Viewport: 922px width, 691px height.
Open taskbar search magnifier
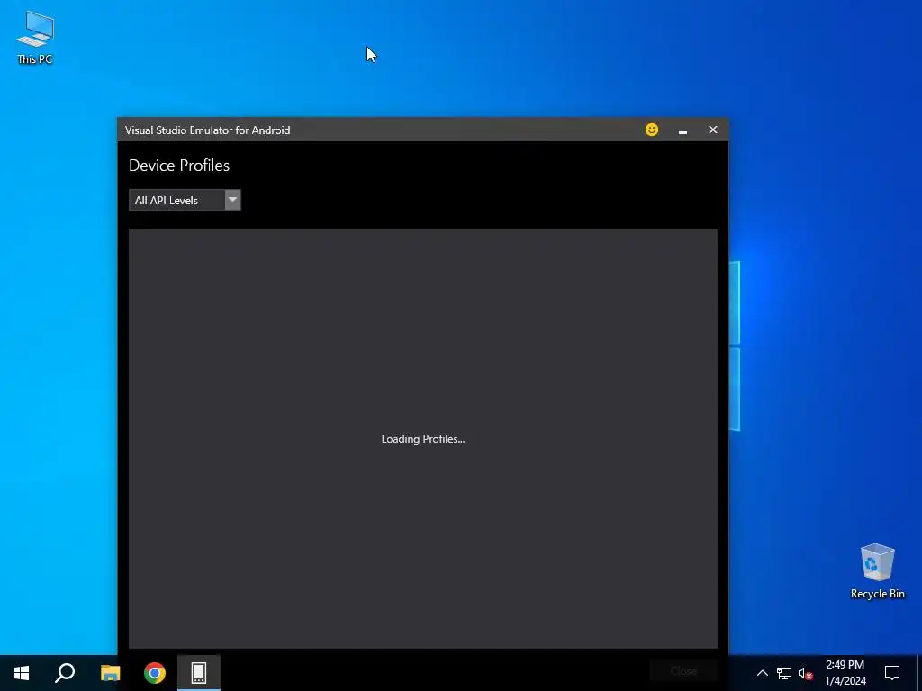[65, 673]
